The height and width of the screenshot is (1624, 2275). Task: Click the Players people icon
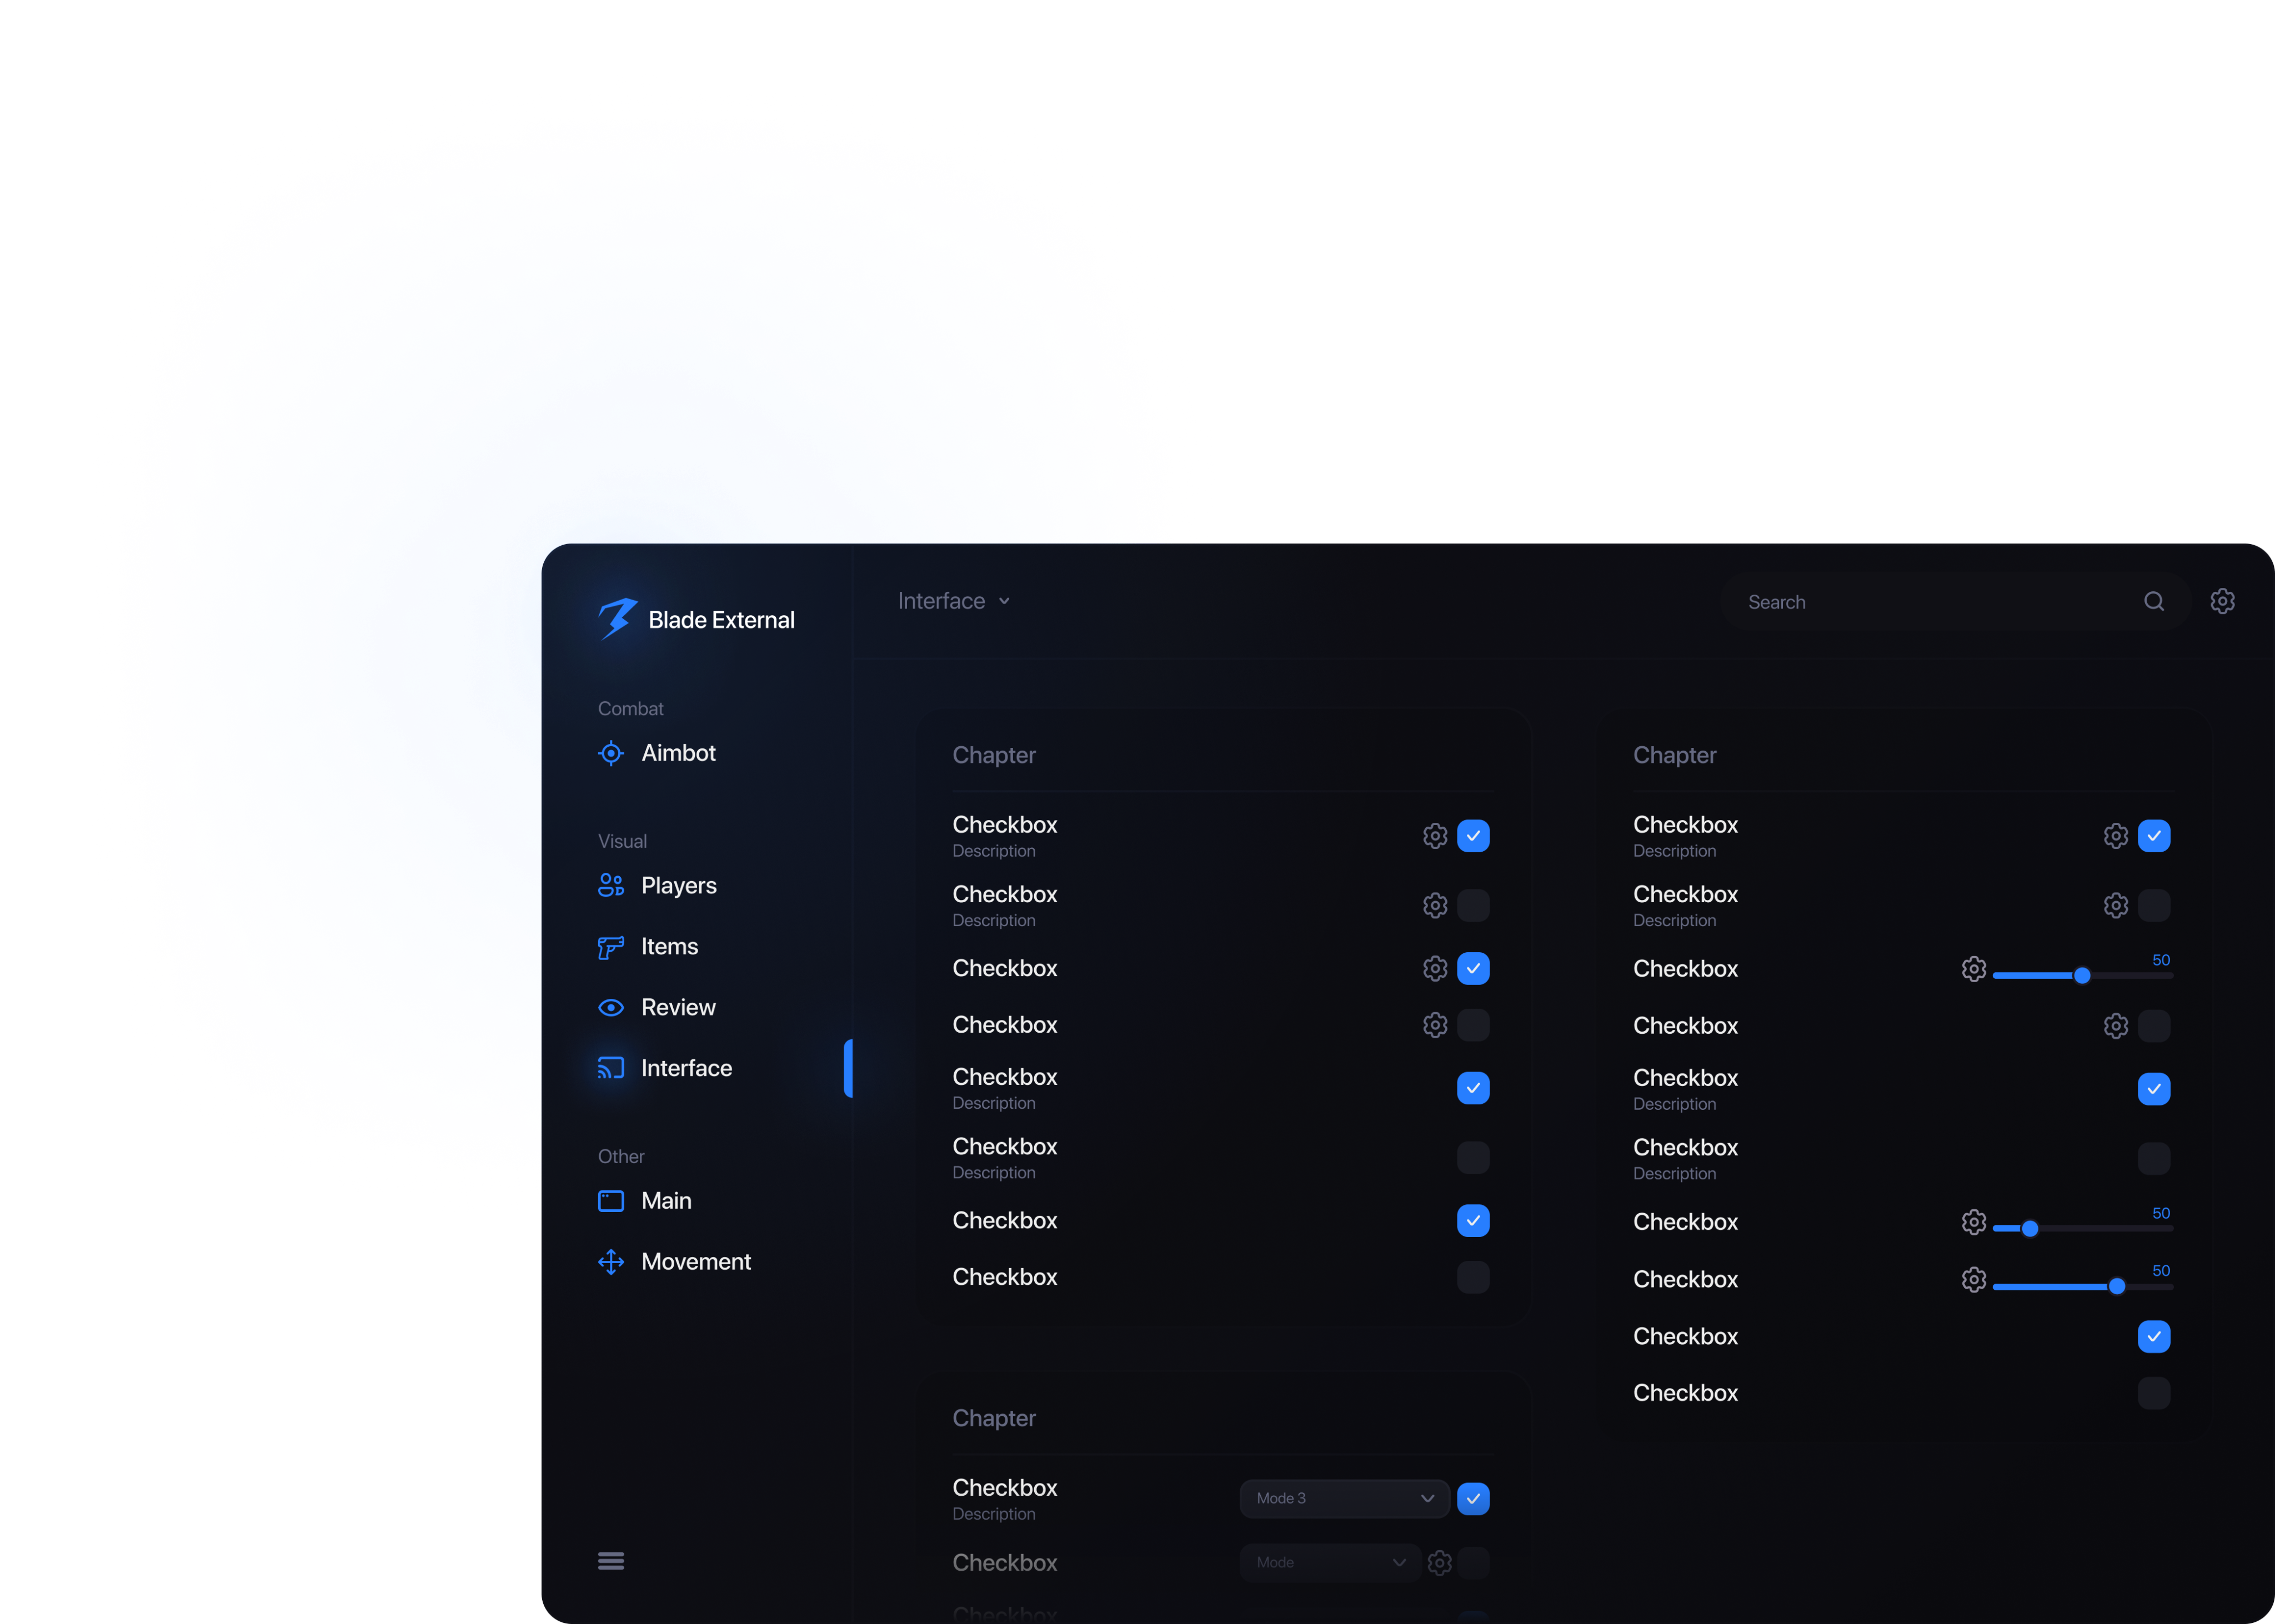(610, 885)
